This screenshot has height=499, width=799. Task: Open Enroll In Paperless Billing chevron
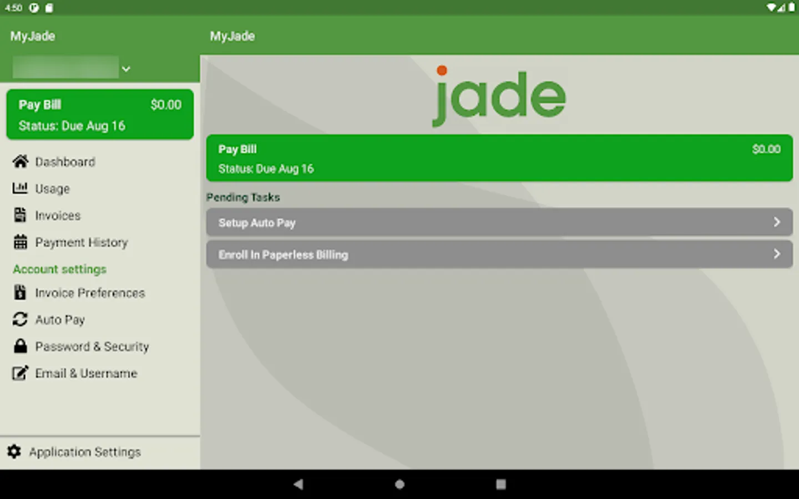pos(777,254)
